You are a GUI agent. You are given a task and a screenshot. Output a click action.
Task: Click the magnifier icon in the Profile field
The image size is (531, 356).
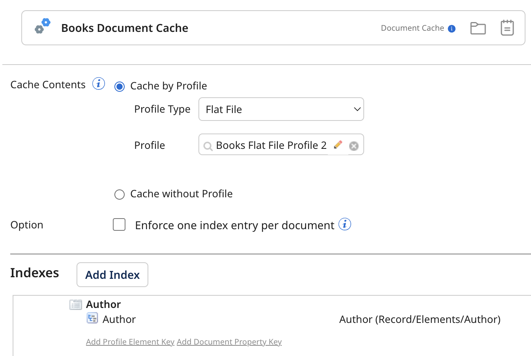tap(208, 146)
